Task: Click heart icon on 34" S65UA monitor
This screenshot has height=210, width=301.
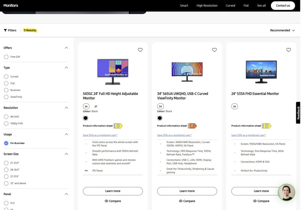Action: click(x=214, y=50)
